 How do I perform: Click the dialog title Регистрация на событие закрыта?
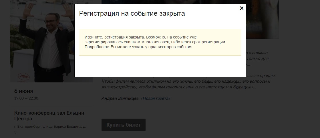point(132,14)
